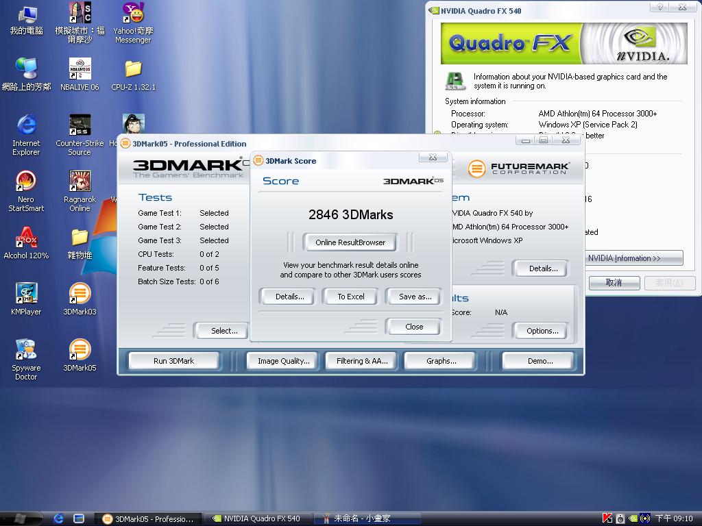This screenshot has width=702, height=526.
Task: Click the Quadro FX NVIDIA banner
Action: tap(564, 43)
